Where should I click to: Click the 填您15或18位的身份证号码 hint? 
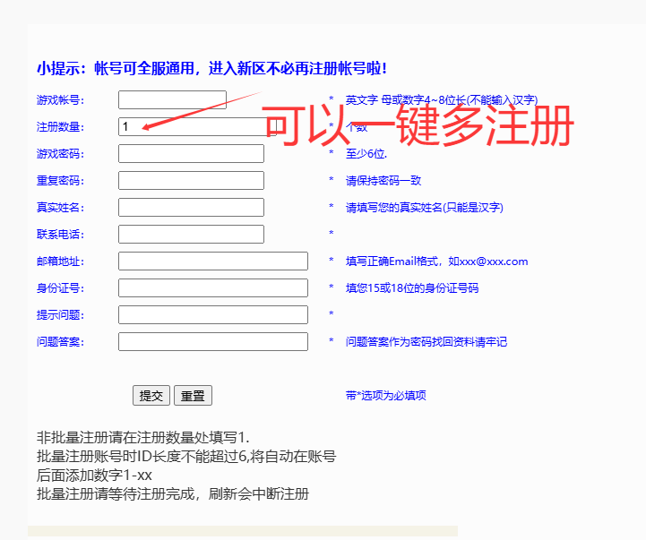(x=411, y=288)
